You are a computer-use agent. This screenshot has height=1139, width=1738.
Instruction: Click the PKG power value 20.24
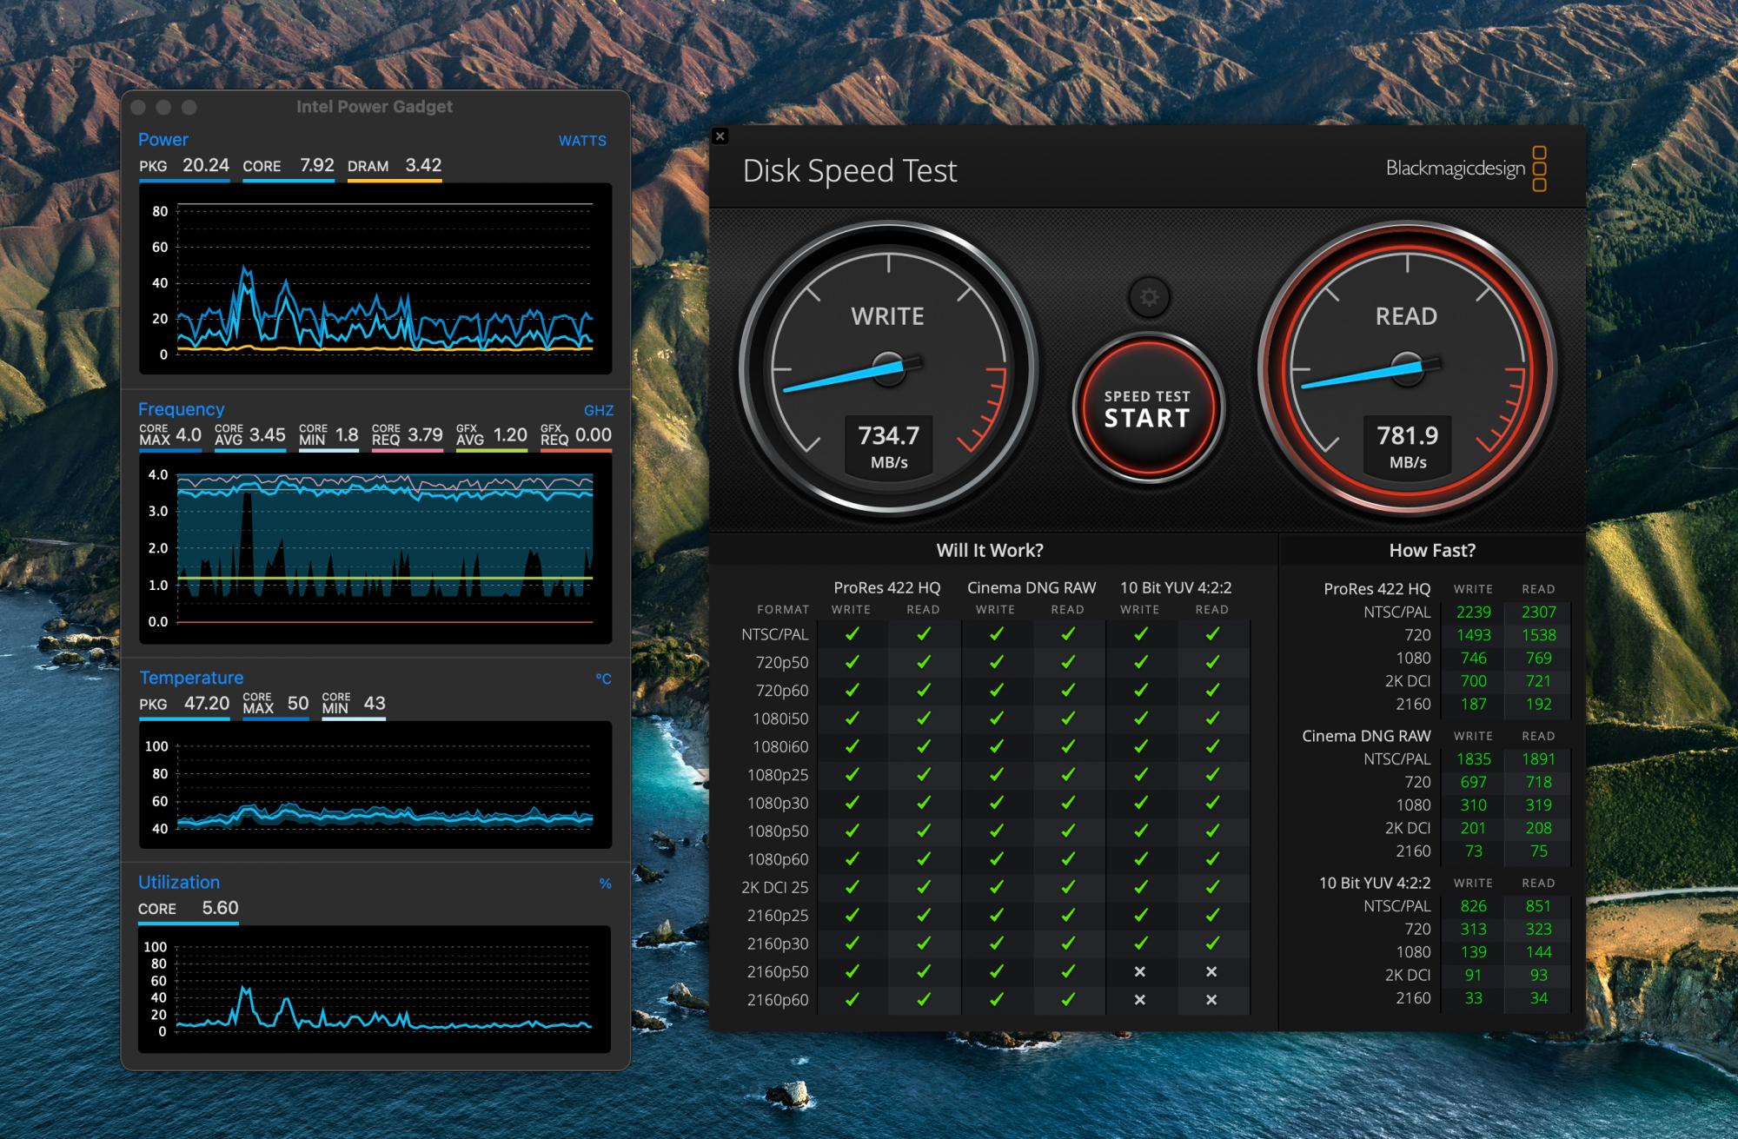coord(206,165)
